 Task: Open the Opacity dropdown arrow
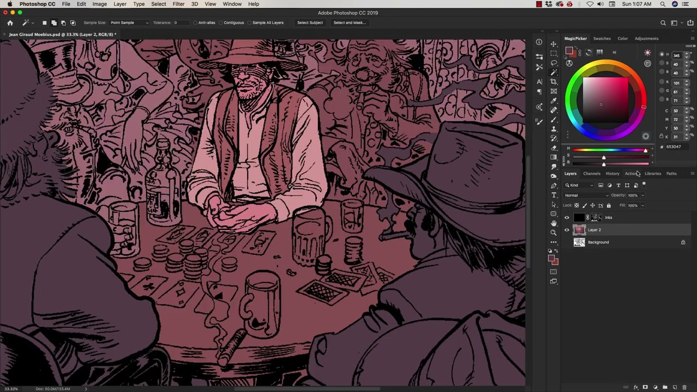click(x=642, y=195)
